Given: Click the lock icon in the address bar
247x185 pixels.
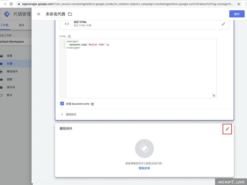Looking at the screenshot, I should coord(19,4).
